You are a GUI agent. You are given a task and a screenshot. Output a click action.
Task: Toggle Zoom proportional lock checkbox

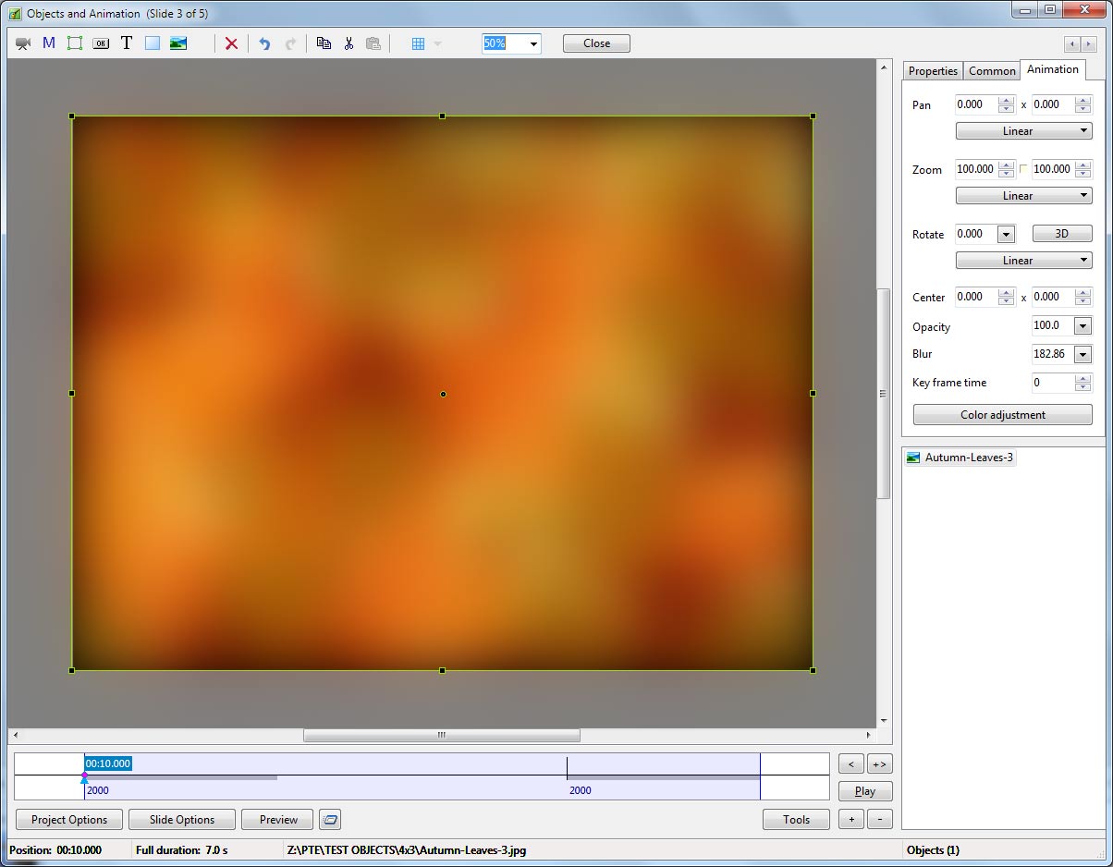pos(1023,169)
